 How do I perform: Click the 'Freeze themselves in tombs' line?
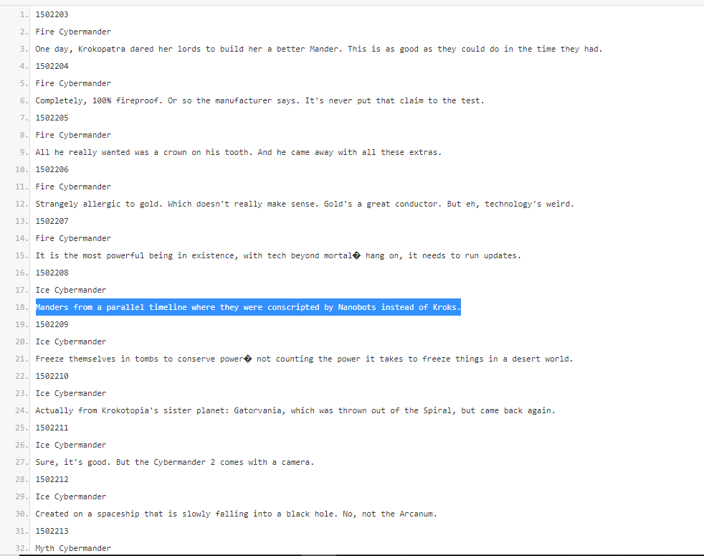(x=305, y=359)
